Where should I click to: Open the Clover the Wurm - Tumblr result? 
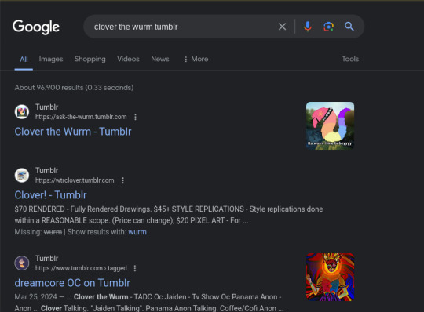pos(73,132)
